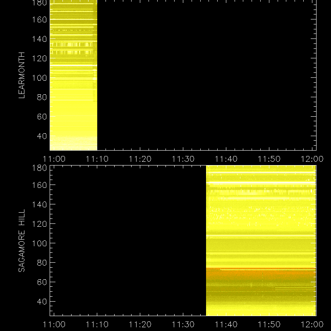Image resolution: width=331 pixels, height=331 pixels.
Task: Click 11:50 time label under Sagamore Hill plot
Action: (269, 324)
